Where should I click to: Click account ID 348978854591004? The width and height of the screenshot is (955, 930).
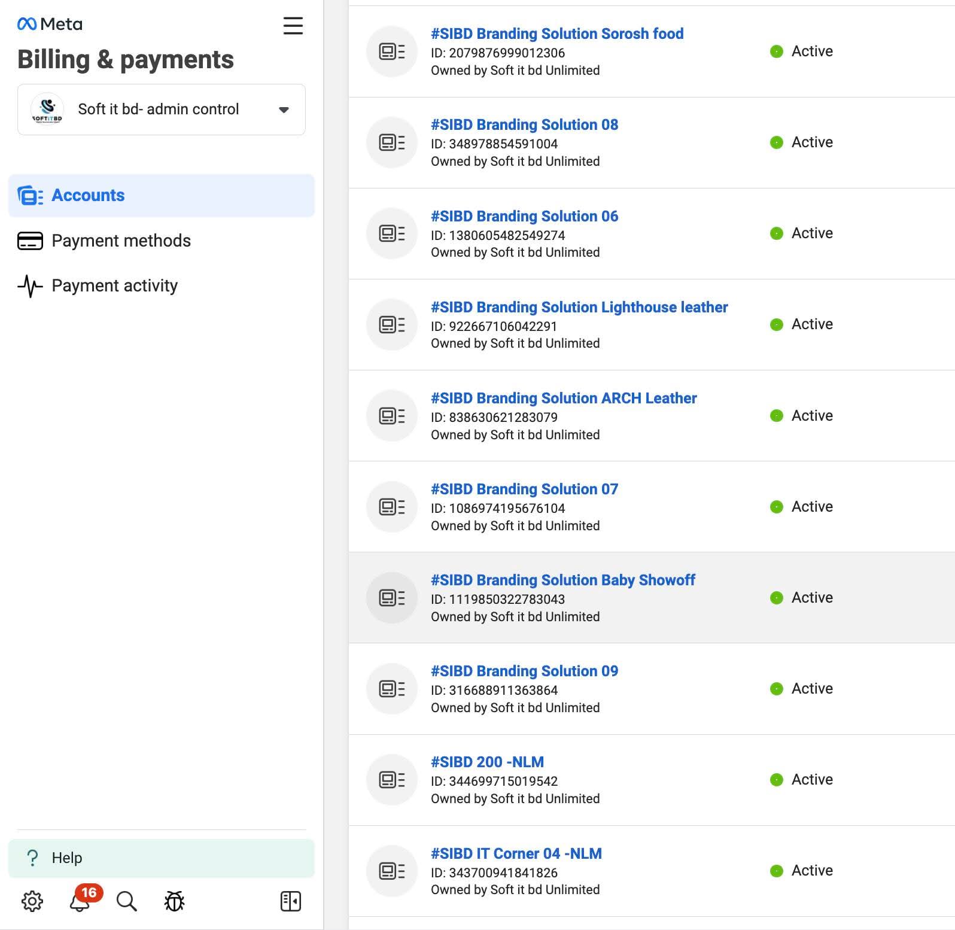(494, 144)
